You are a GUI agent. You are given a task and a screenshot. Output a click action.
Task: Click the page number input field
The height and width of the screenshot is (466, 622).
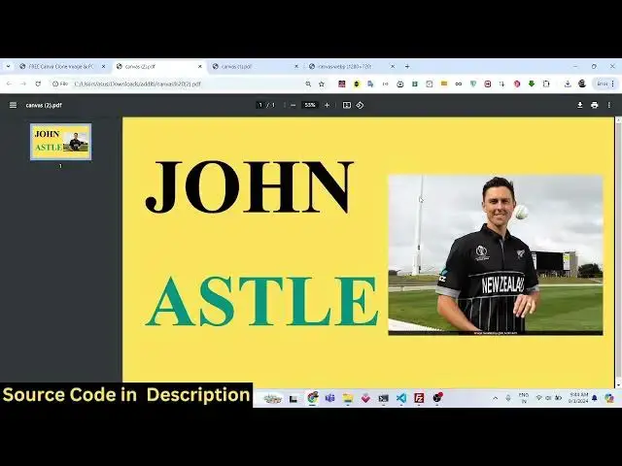tap(260, 105)
